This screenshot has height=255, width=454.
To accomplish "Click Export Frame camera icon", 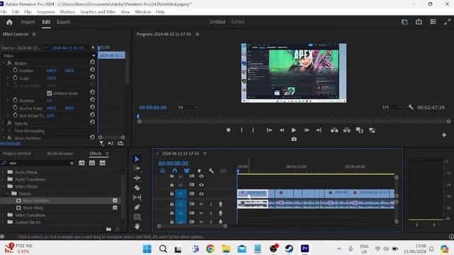I will (294, 139).
